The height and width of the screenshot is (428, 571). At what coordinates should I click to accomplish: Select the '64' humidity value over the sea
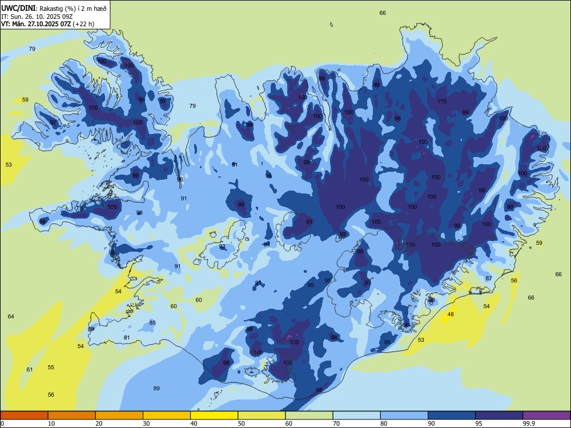11,316
